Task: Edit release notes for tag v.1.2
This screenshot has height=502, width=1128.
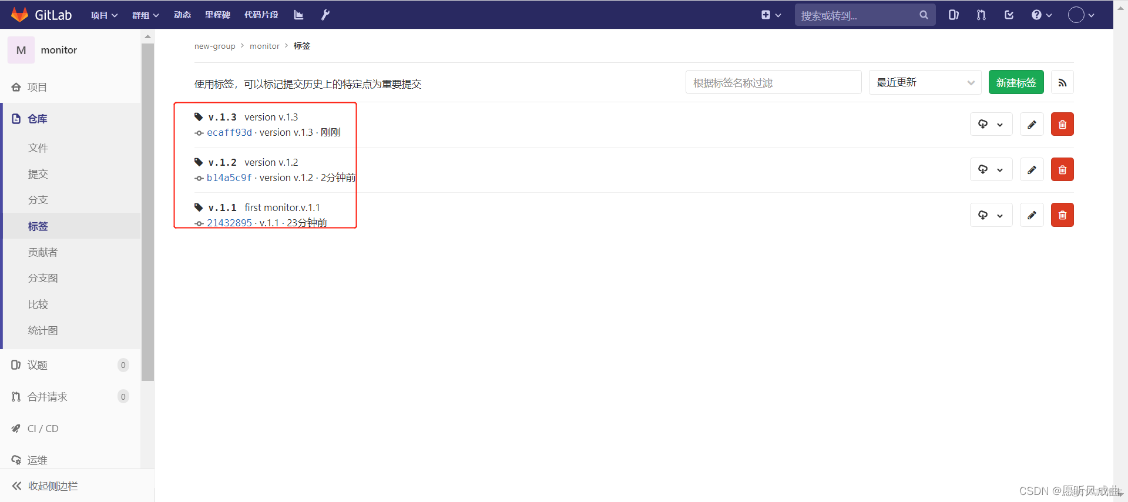Action: (x=1032, y=169)
